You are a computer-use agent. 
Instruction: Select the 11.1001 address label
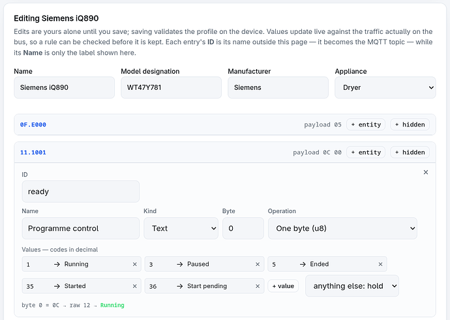tap(33, 153)
